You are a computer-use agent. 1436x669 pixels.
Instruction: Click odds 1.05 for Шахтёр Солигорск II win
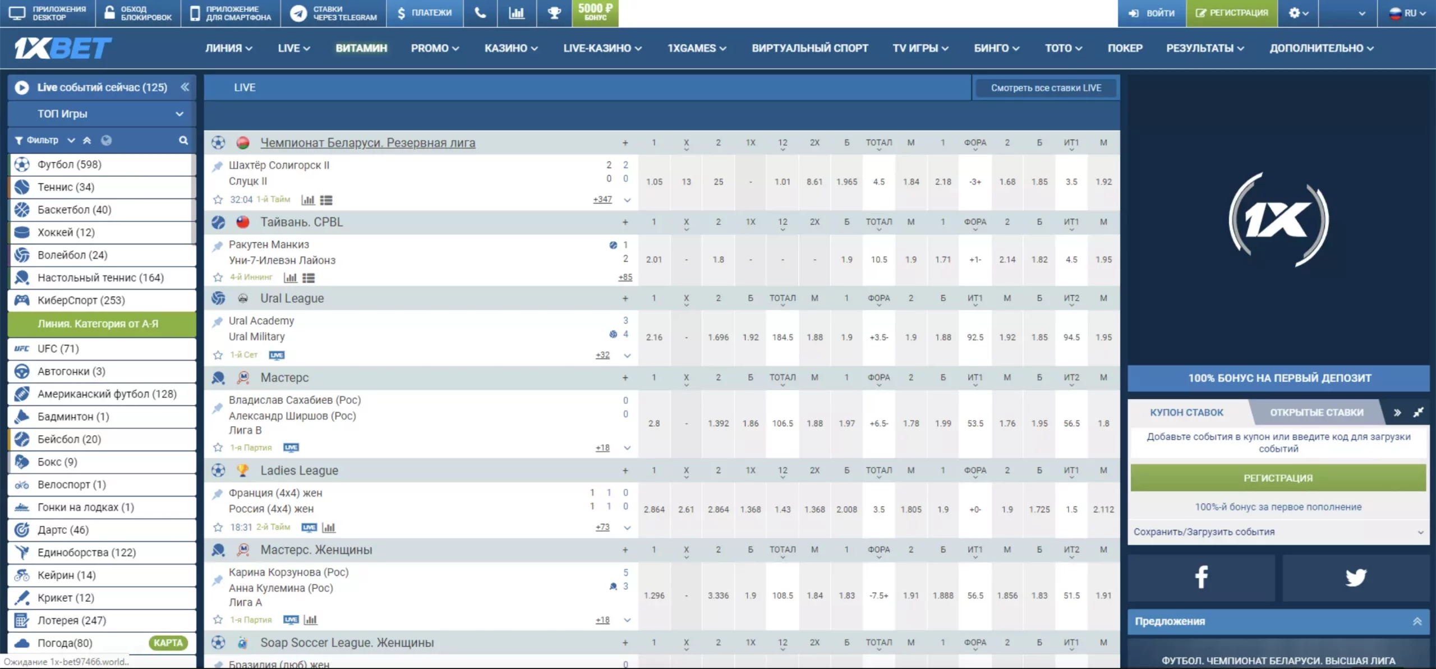[654, 182]
